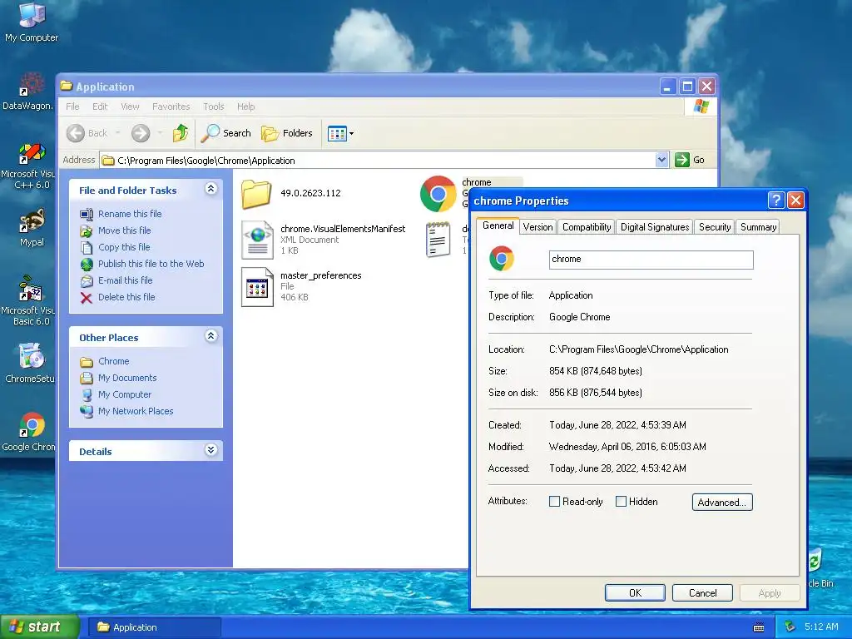Expand the address bar dropdown
This screenshot has height=639, width=852.
point(661,160)
